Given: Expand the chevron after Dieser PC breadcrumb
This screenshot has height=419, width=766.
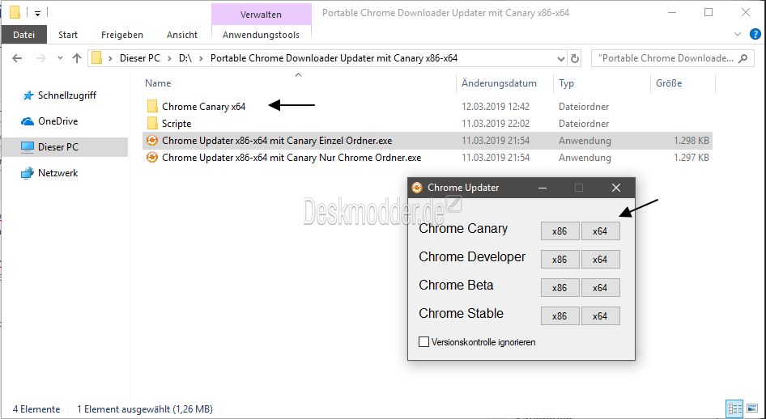Looking at the screenshot, I should [x=169, y=58].
